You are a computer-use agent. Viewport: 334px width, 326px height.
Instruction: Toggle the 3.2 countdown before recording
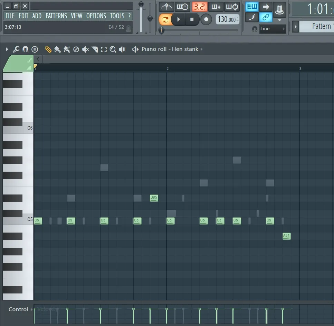pos(200,7)
